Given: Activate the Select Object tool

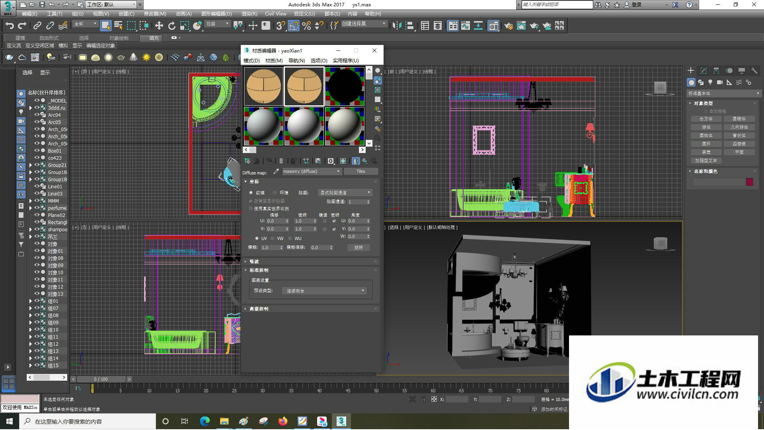Looking at the screenshot, I should pos(105,26).
